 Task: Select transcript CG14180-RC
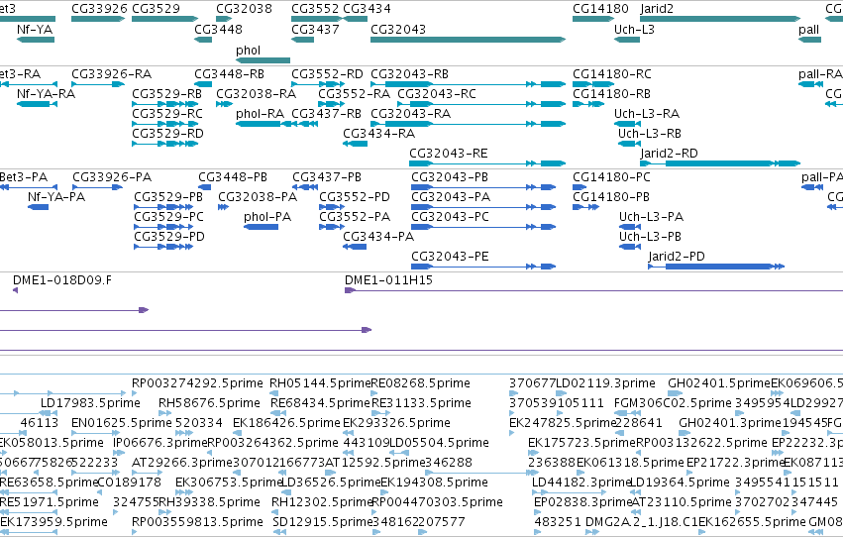pyautogui.click(x=612, y=73)
